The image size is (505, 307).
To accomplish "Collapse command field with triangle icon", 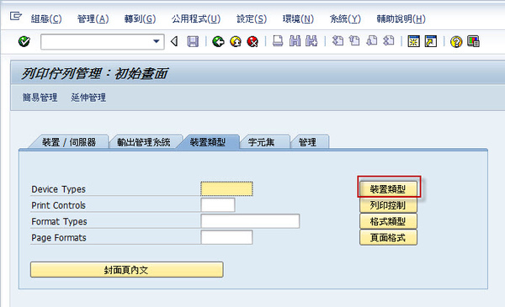I will (174, 41).
